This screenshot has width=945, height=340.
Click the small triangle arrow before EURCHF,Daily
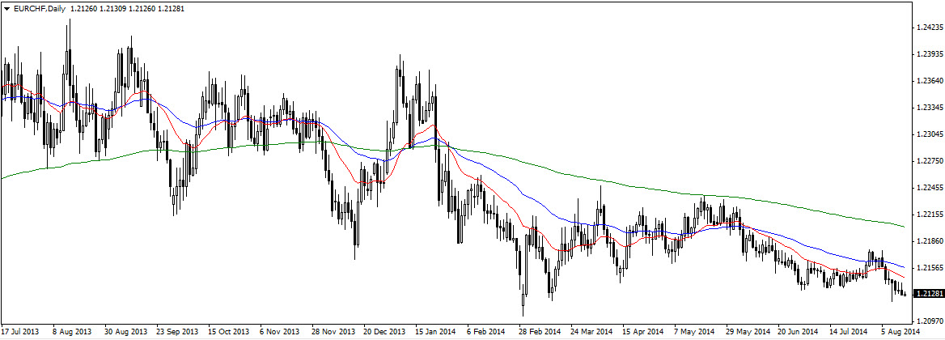coord(6,8)
